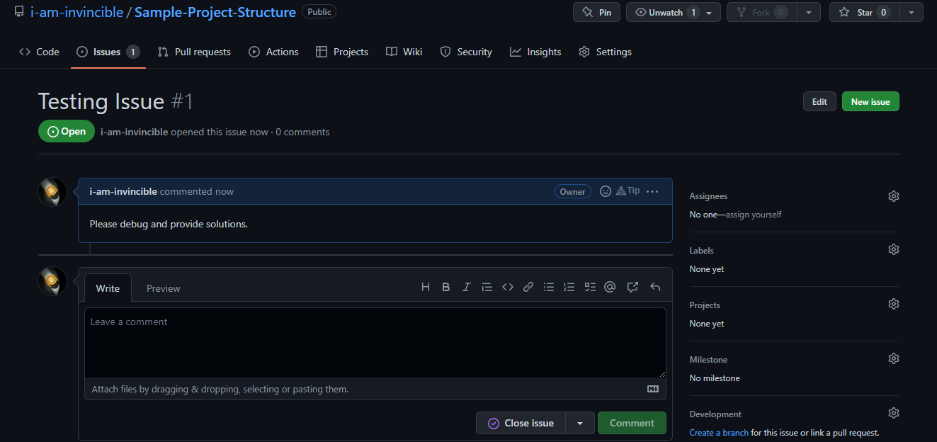Open Milestone settings gear
Viewport: 937px width, 442px height.
[894, 358]
